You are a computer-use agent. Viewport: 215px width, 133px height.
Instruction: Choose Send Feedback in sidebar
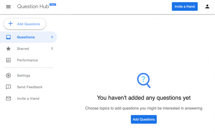pos(30,87)
